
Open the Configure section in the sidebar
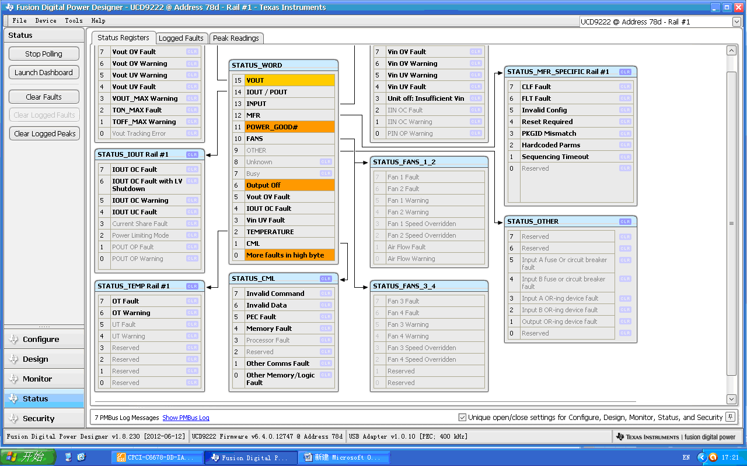tap(44, 339)
